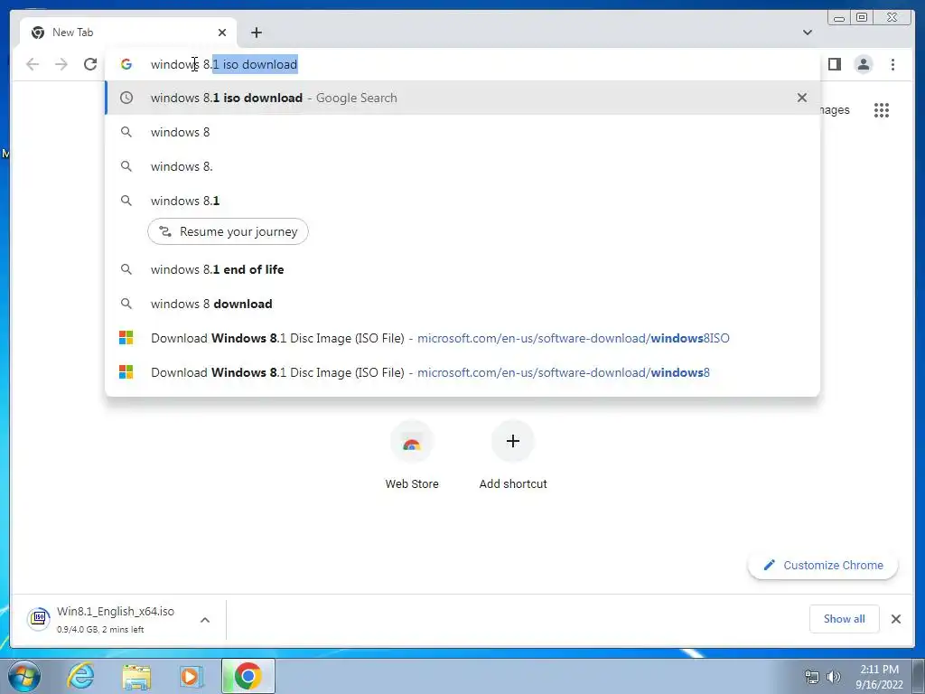This screenshot has width=925, height=694.
Task: Minimize the Chrome window
Action: point(839,18)
